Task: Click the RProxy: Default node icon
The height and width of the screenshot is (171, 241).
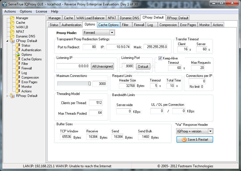Action: tap(12, 96)
